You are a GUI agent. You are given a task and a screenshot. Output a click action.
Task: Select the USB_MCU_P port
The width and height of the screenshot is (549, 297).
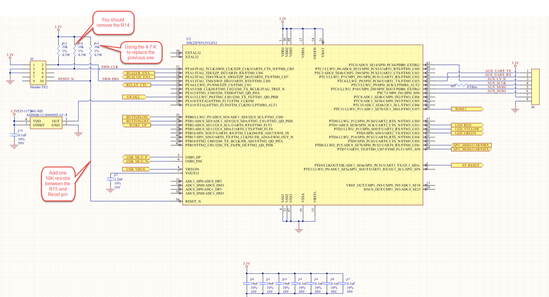pyautogui.click(x=137, y=157)
